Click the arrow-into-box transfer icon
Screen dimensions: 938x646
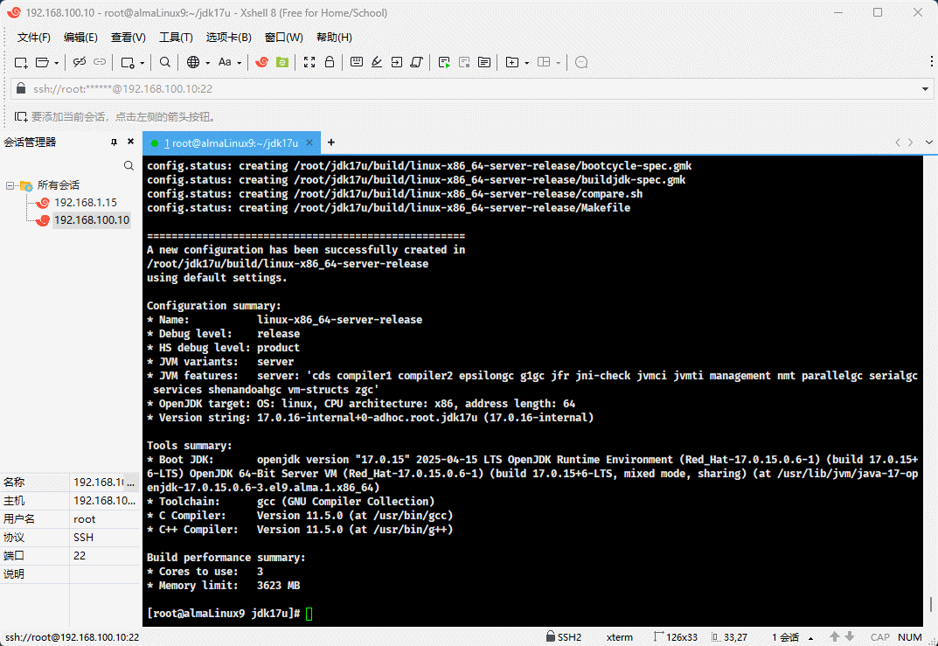[397, 62]
